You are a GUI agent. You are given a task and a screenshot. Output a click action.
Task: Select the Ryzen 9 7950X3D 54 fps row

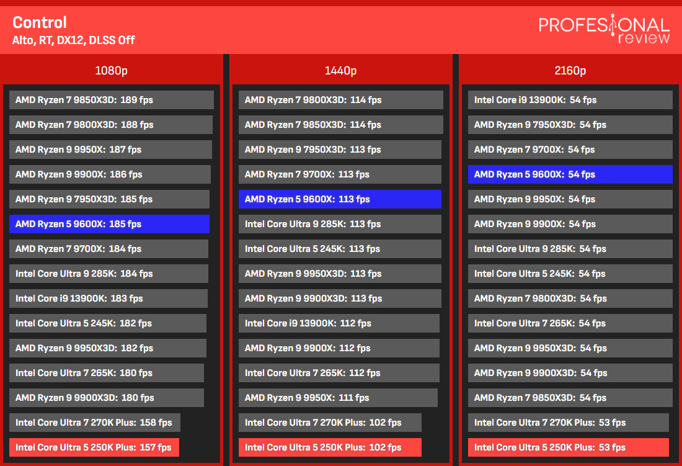pyautogui.click(x=570, y=125)
